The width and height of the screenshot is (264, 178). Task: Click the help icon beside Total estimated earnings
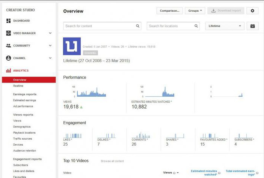(x=257, y=173)
